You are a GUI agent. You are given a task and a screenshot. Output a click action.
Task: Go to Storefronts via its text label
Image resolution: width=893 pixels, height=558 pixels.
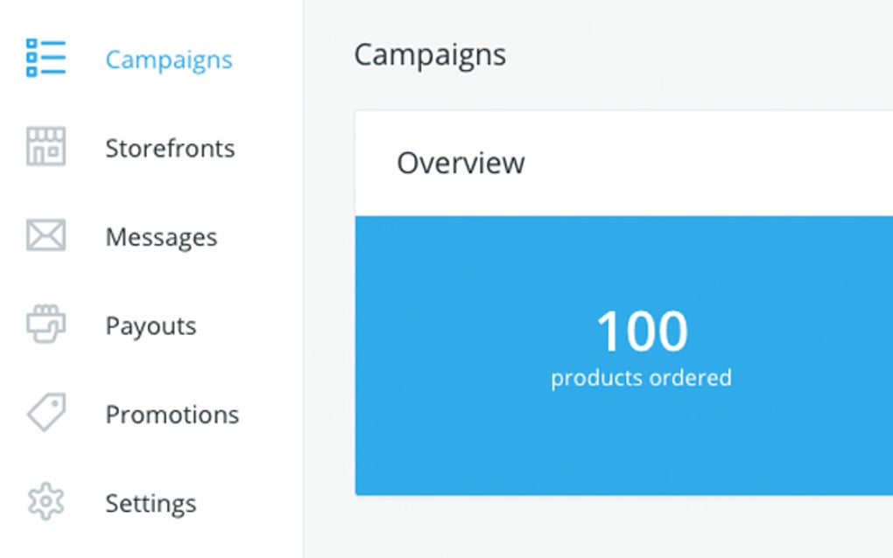pos(170,148)
